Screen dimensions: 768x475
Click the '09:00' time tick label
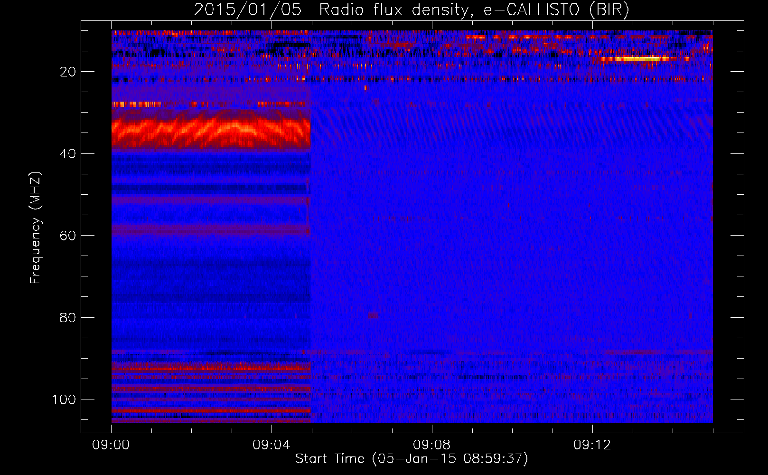(111, 445)
